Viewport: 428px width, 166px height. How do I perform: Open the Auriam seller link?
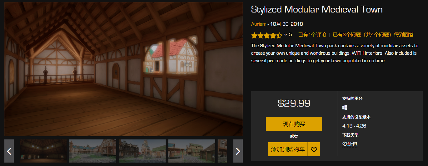[259, 24]
